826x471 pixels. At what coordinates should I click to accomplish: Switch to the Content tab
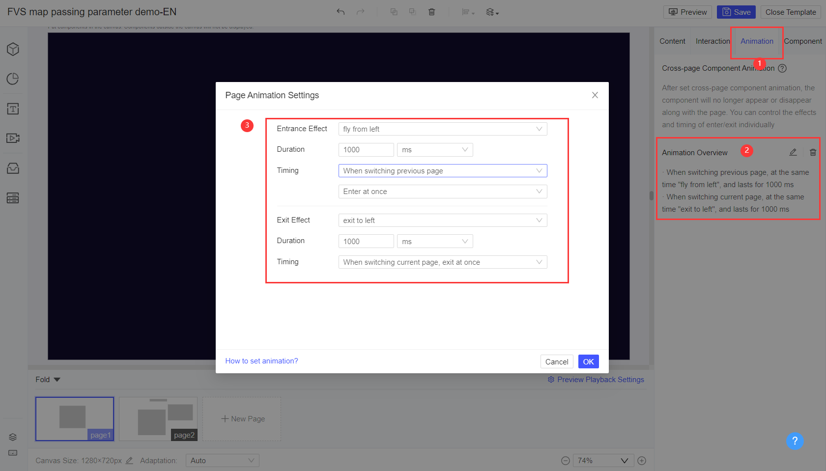(672, 41)
